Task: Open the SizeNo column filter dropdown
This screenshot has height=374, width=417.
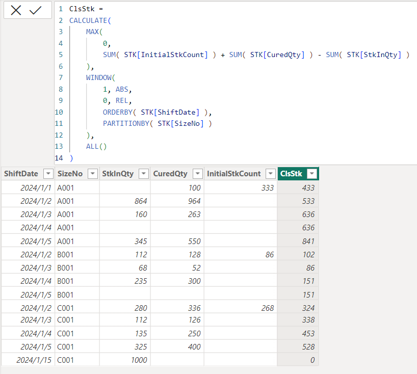Action: point(93,174)
